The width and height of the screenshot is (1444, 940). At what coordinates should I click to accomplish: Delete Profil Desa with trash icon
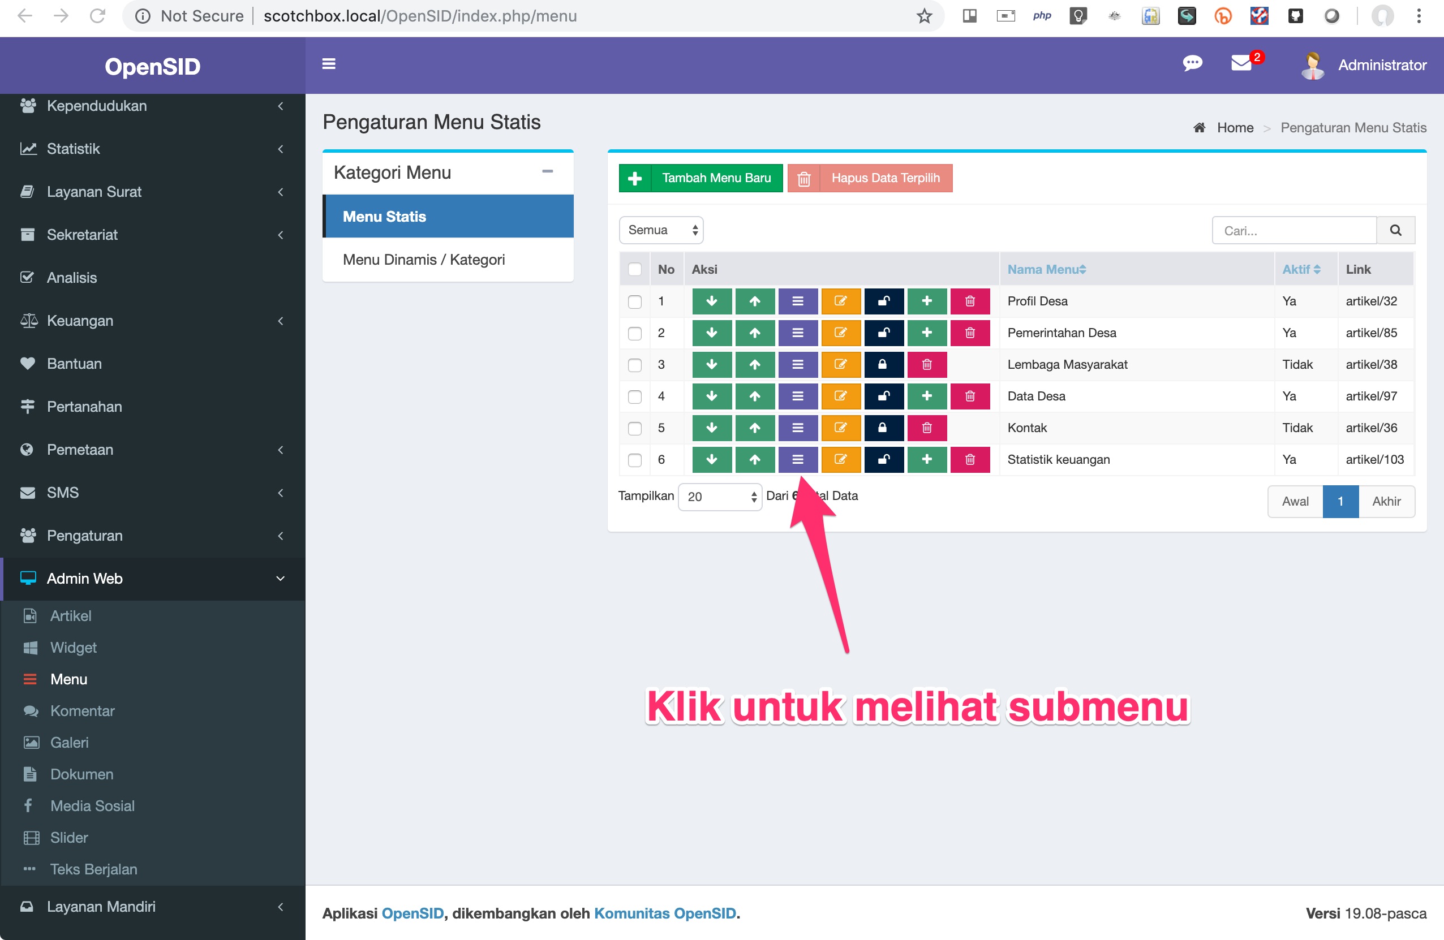click(x=969, y=301)
